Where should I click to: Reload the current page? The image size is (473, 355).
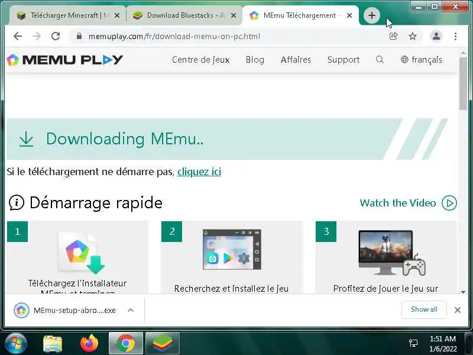tap(56, 36)
